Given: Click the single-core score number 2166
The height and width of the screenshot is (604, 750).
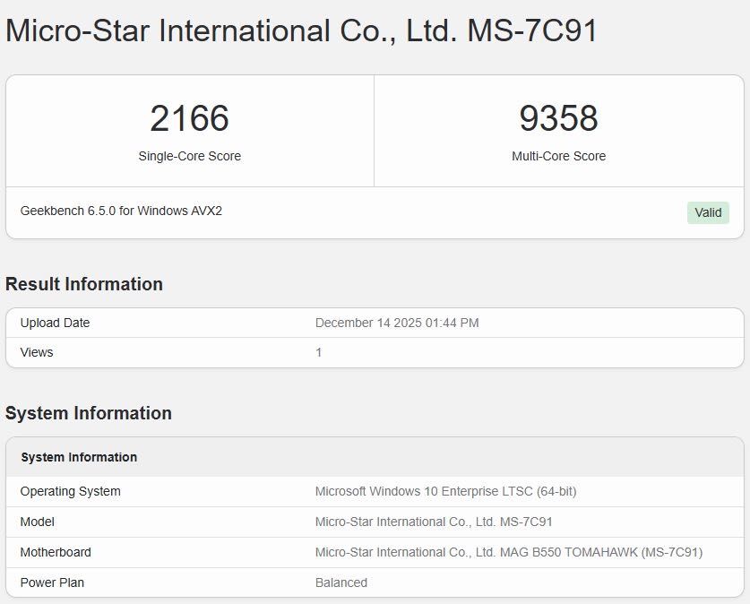Looking at the screenshot, I should pos(189,119).
